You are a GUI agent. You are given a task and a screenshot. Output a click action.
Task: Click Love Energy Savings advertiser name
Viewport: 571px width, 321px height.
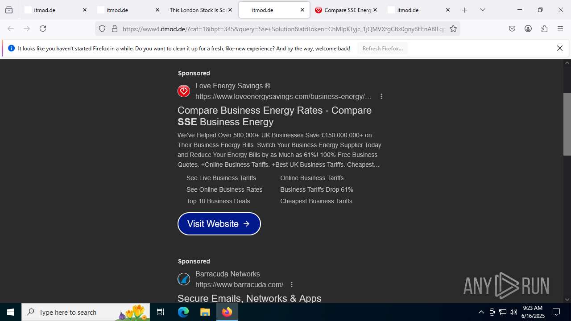(233, 86)
